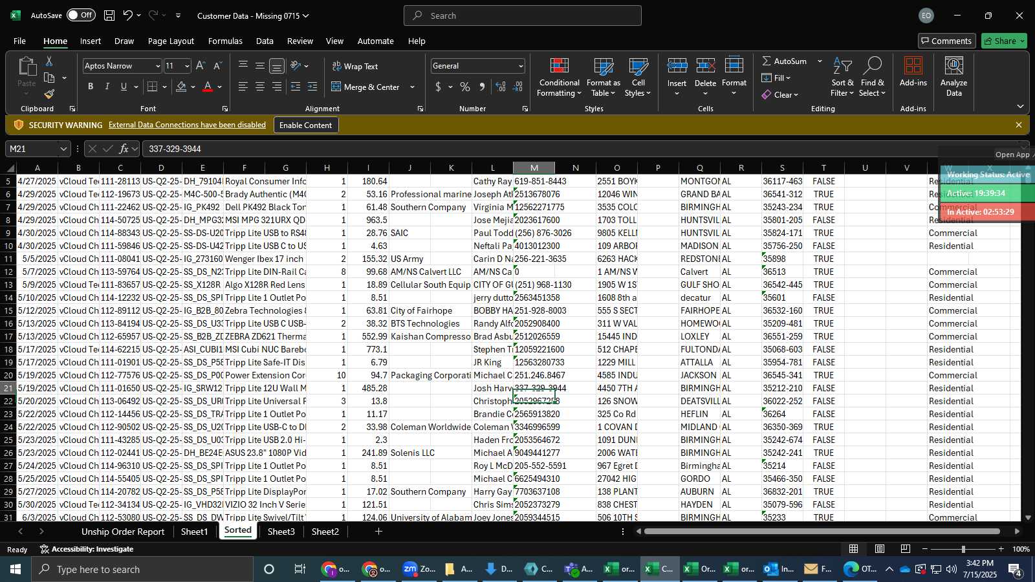Increase font size with the larger A icon
This screenshot has height=582, width=1035.
pos(201,65)
